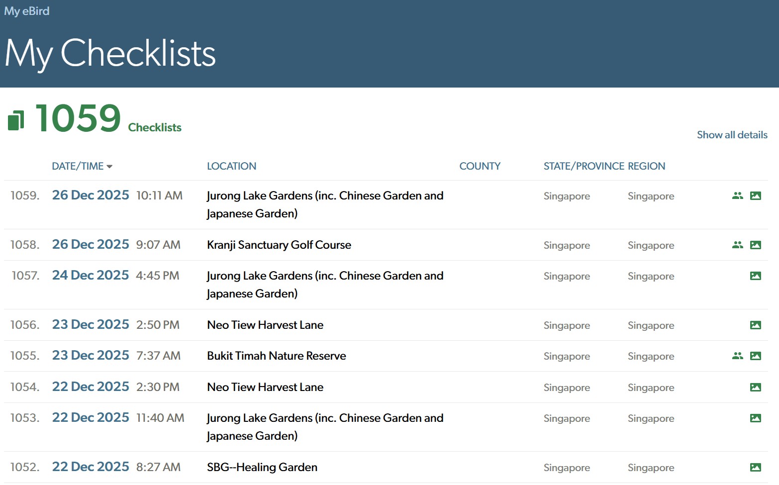Click the shared icon for Bukit Timah checklist
The height and width of the screenshot is (485, 779).
pos(737,356)
